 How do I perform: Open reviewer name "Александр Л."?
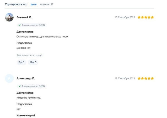(x=26, y=78)
